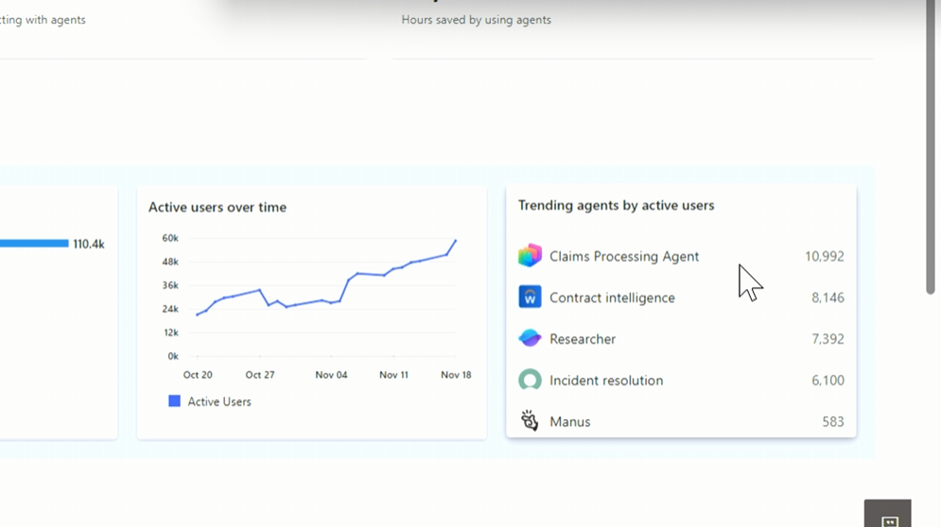This screenshot has height=527, width=941.
Task: Click the 7,392 active users value
Action: point(828,339)
